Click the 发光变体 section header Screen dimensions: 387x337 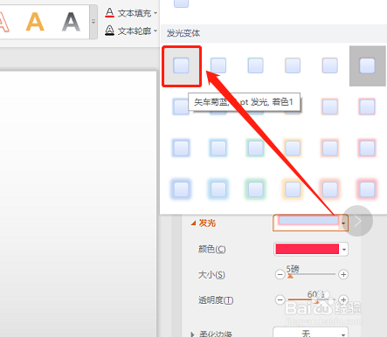183,33
